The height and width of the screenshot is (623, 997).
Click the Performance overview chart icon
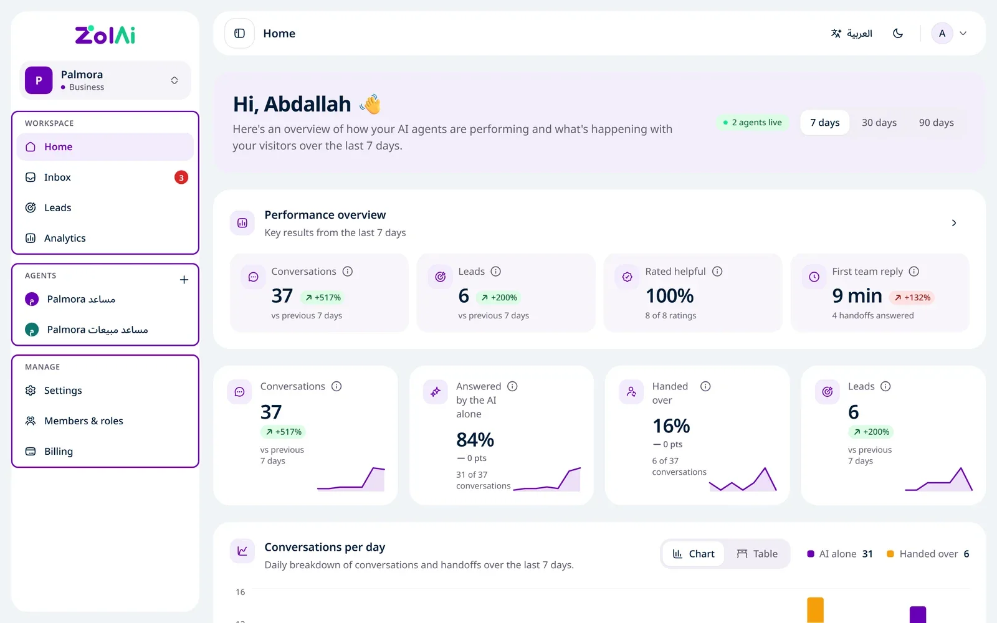[x=242, y=223]
